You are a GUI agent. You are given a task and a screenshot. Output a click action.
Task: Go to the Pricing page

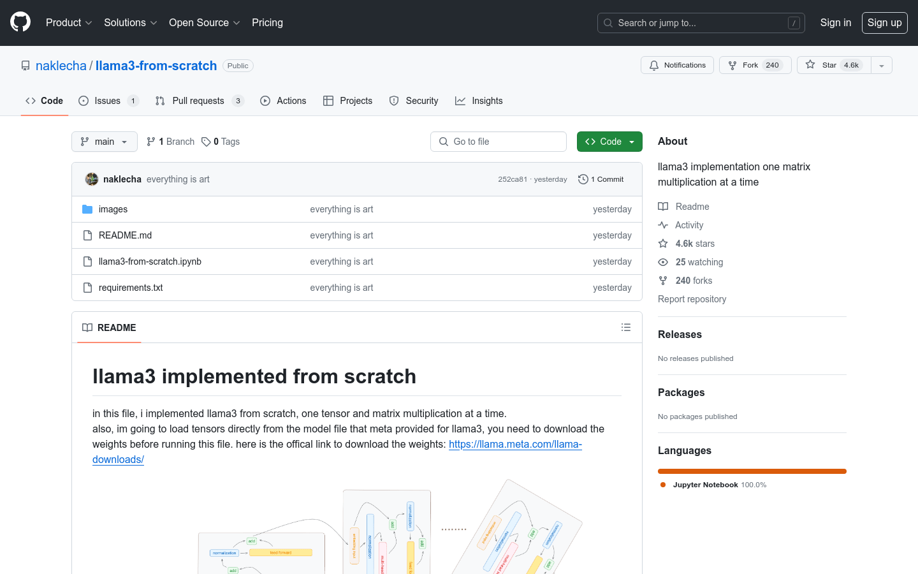267,22
